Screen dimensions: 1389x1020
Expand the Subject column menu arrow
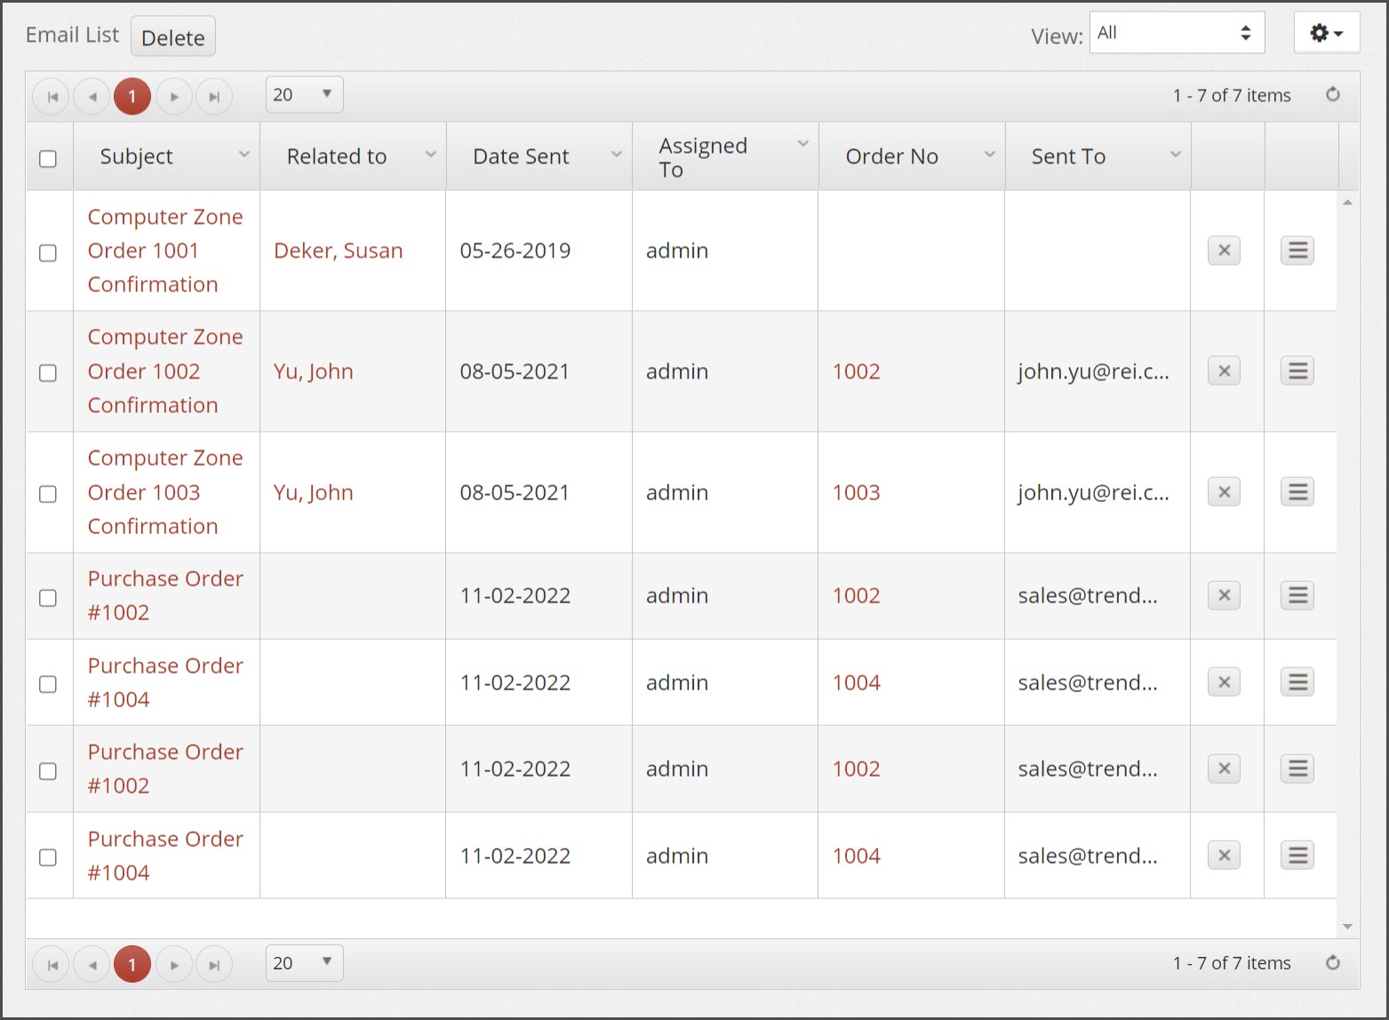[243, 155]
